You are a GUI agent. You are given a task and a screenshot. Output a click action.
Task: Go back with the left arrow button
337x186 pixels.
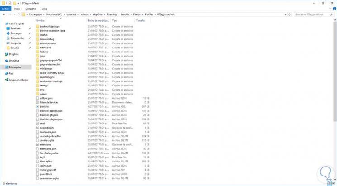pyautogui.click(x=4, y=14)
